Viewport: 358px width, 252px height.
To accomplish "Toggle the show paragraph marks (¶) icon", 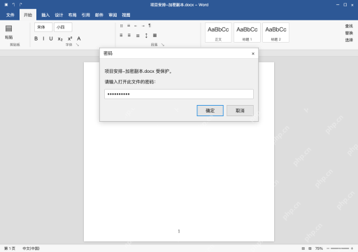I will click(x=150, y=25).
